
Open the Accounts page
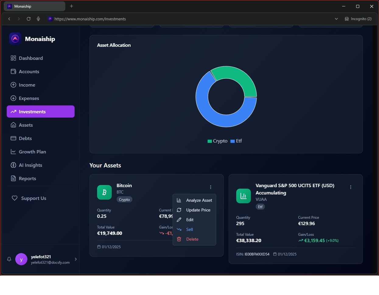pos(40,71)
